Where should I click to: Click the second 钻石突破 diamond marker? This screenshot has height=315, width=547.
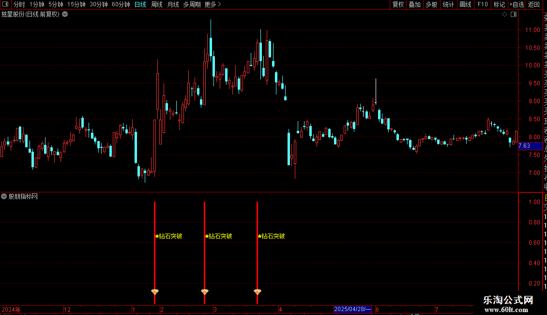205,292
